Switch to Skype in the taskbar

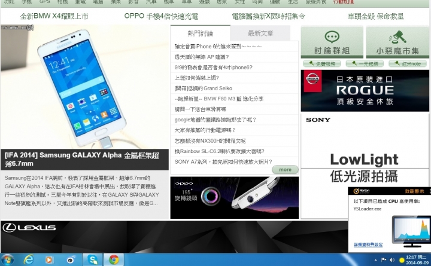tap(93, 259)
